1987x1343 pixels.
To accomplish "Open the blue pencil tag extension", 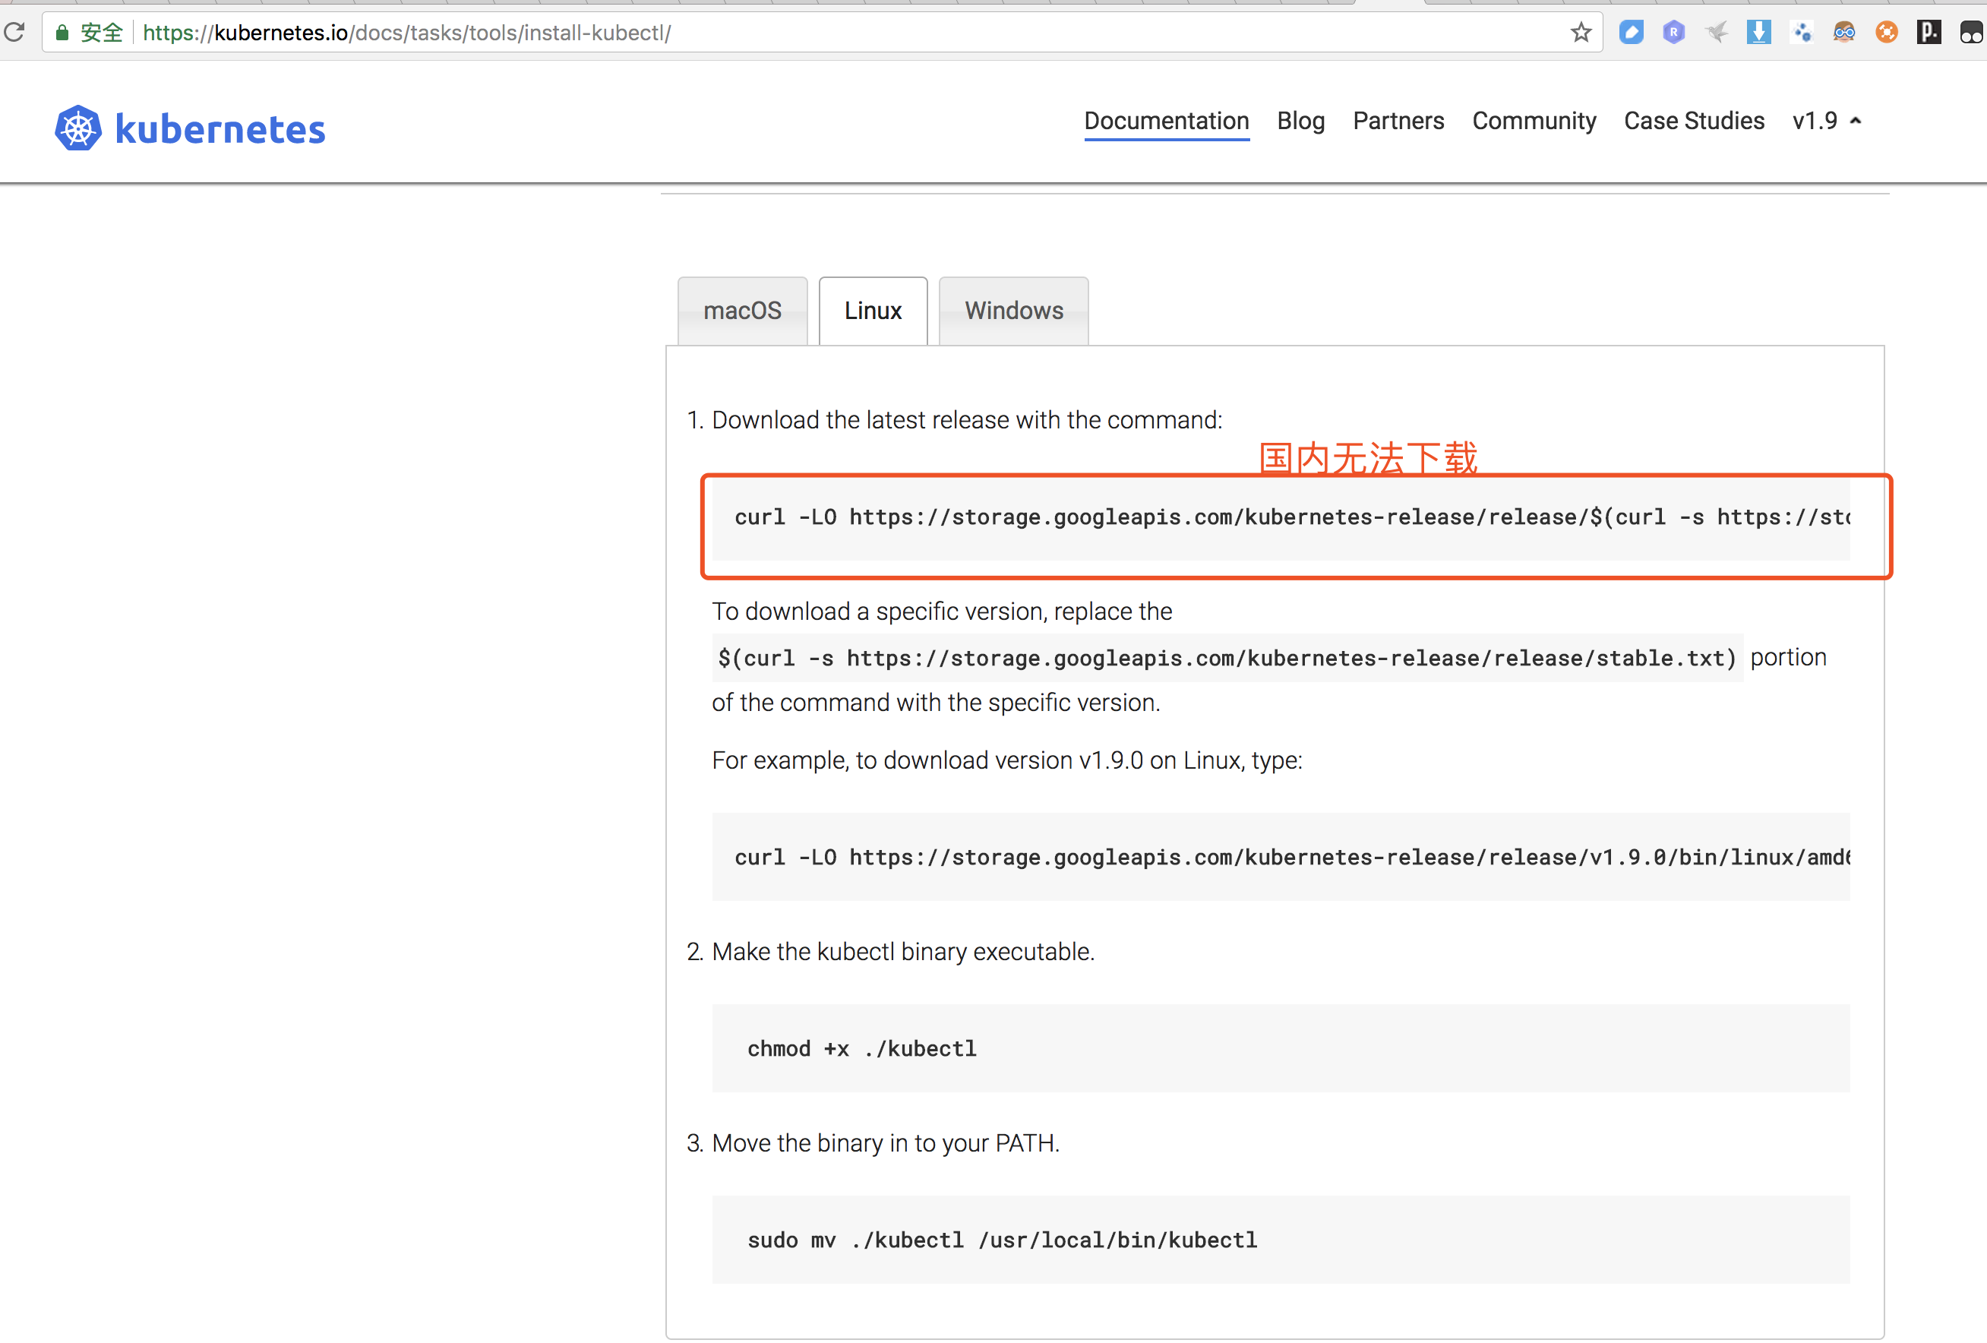I will click(1632, 33).
